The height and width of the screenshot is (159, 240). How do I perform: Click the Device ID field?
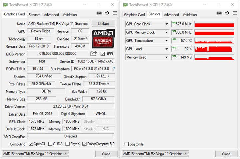[x=95, y=61]
